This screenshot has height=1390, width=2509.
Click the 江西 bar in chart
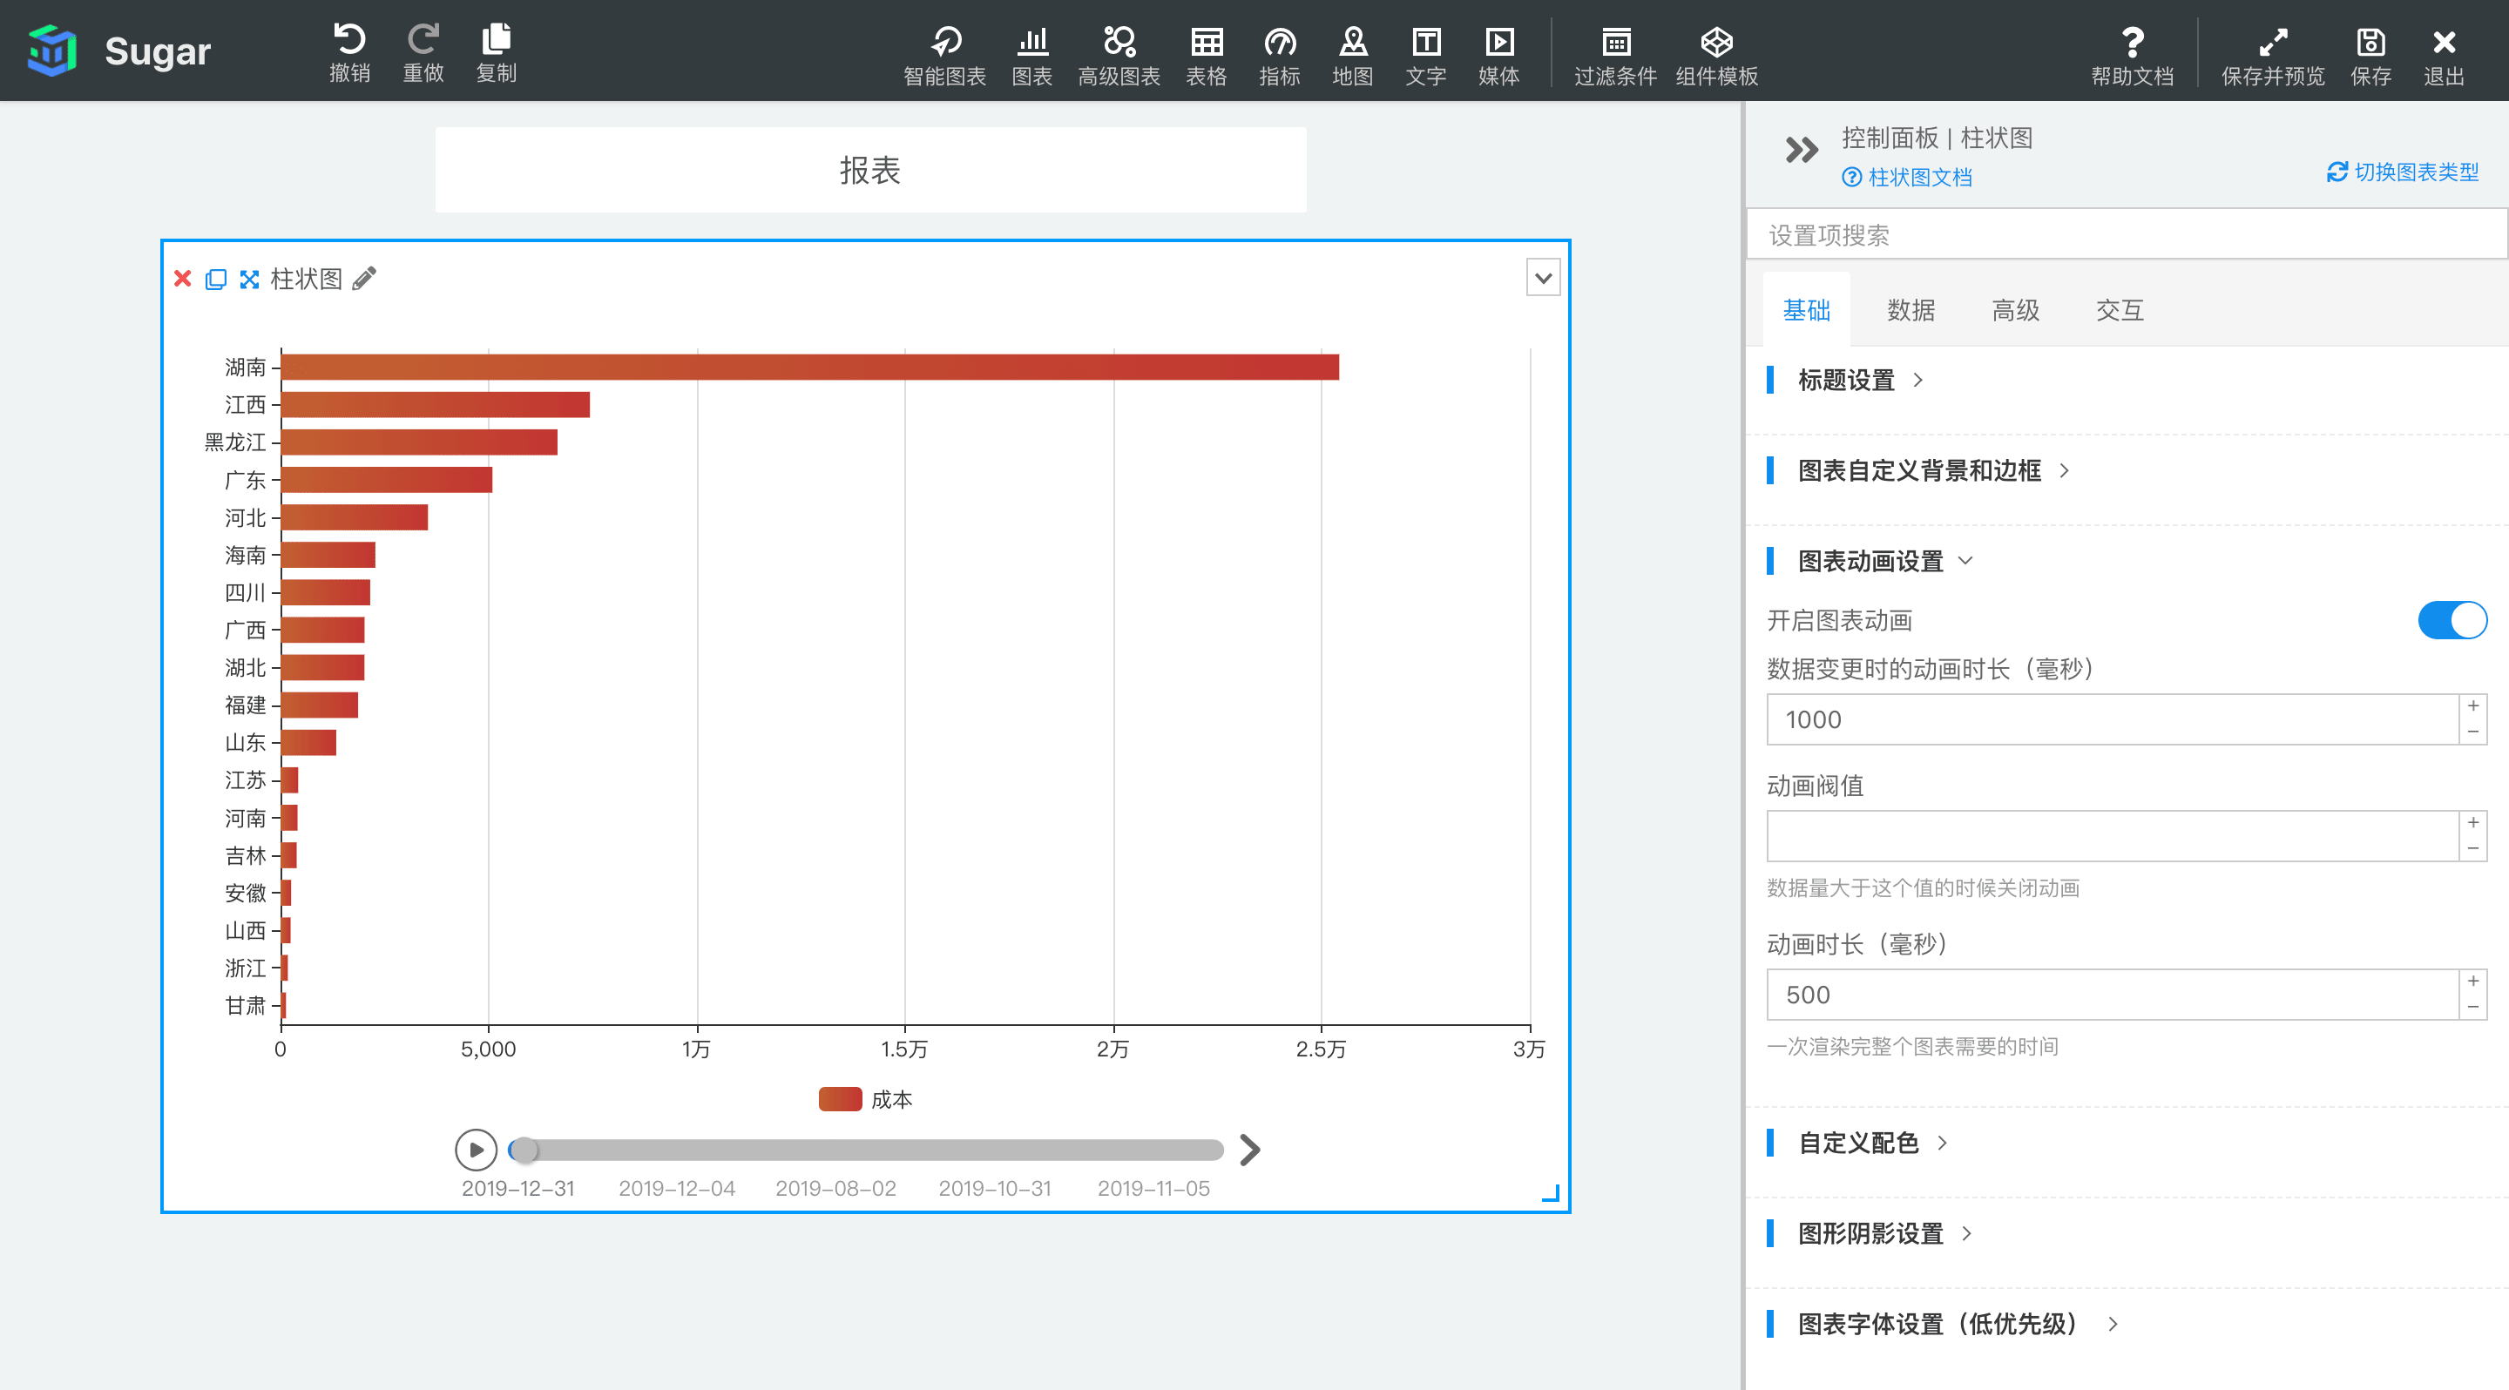(436, 405)
